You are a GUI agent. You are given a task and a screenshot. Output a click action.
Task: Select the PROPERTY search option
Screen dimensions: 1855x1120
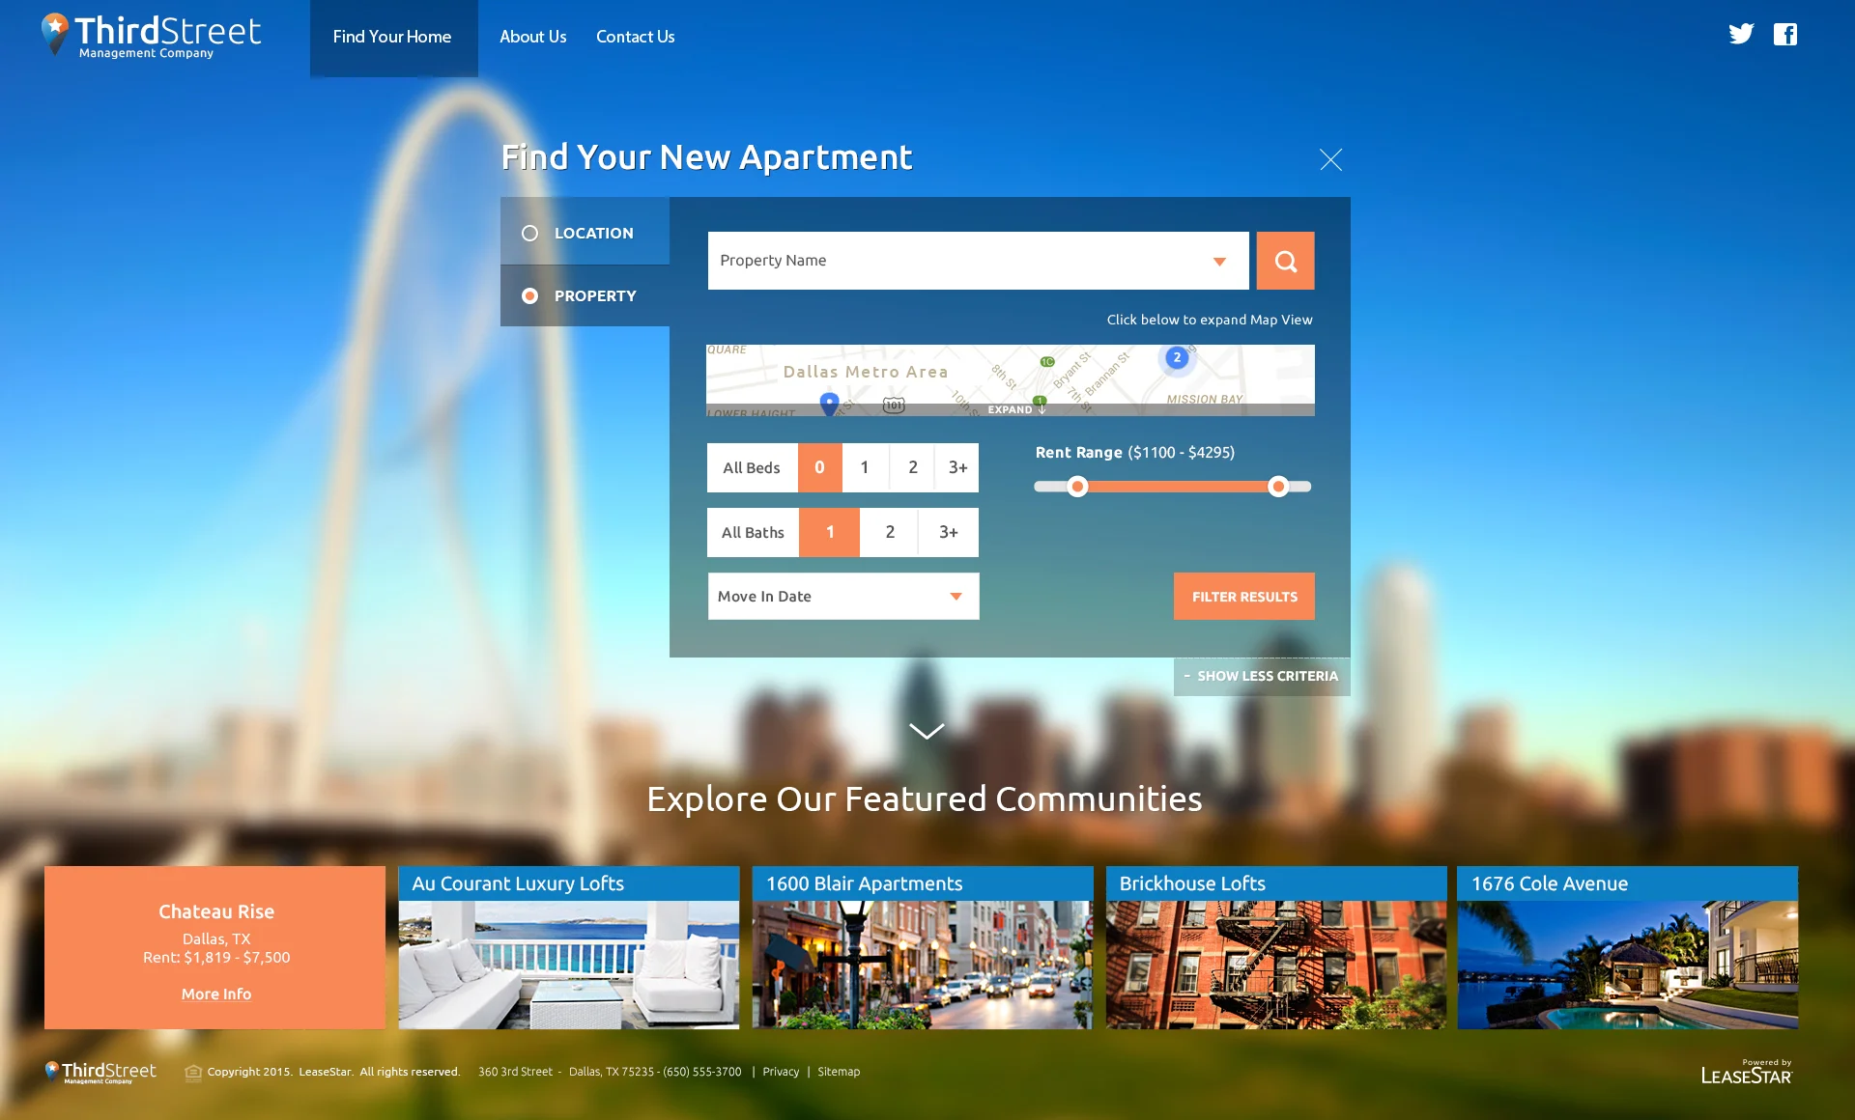point(584,295)
